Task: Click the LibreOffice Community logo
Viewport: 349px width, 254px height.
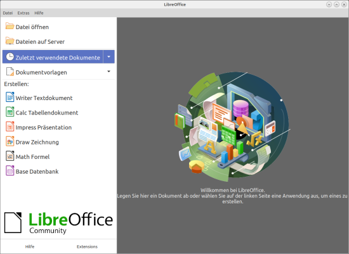Action: [x=58, y=223]
